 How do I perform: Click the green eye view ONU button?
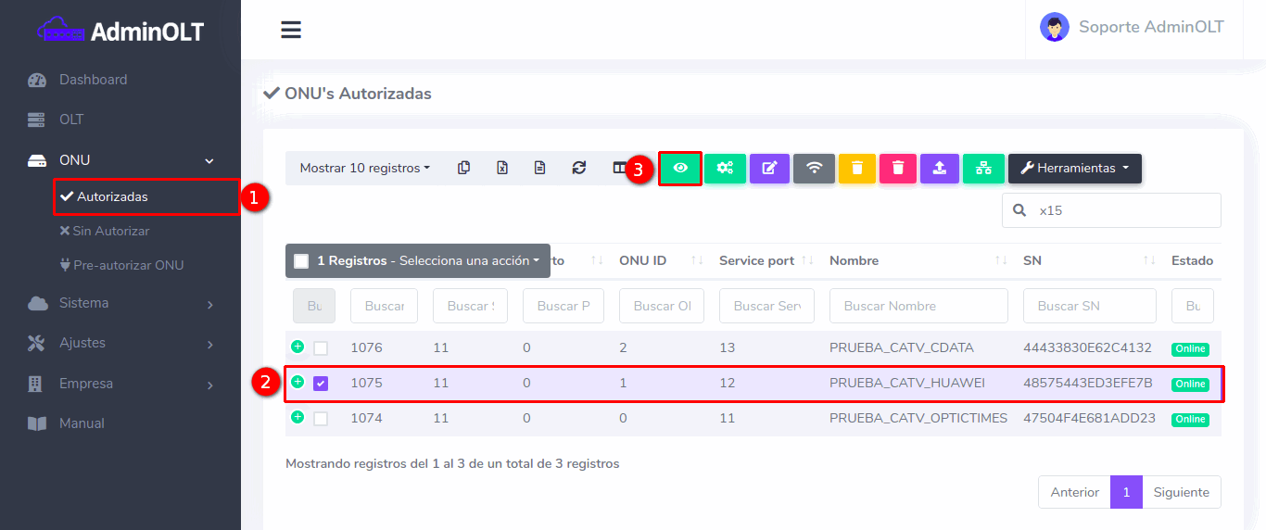coord(680,168)
